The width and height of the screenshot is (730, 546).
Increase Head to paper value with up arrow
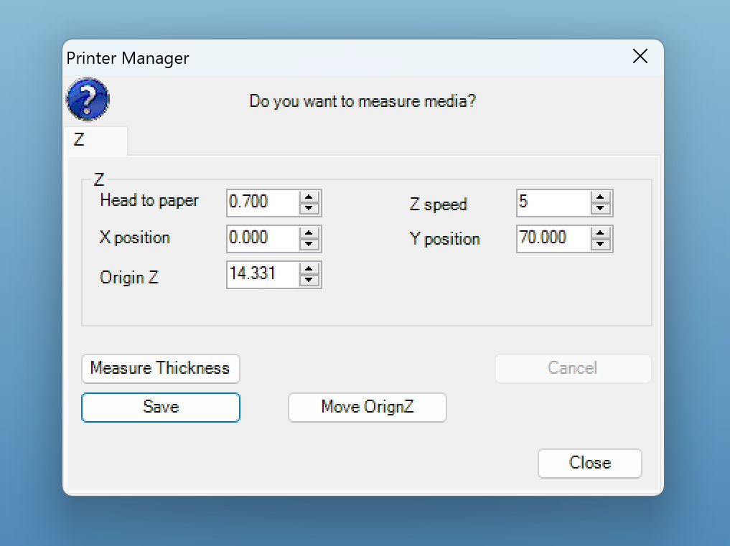(309, 197)
